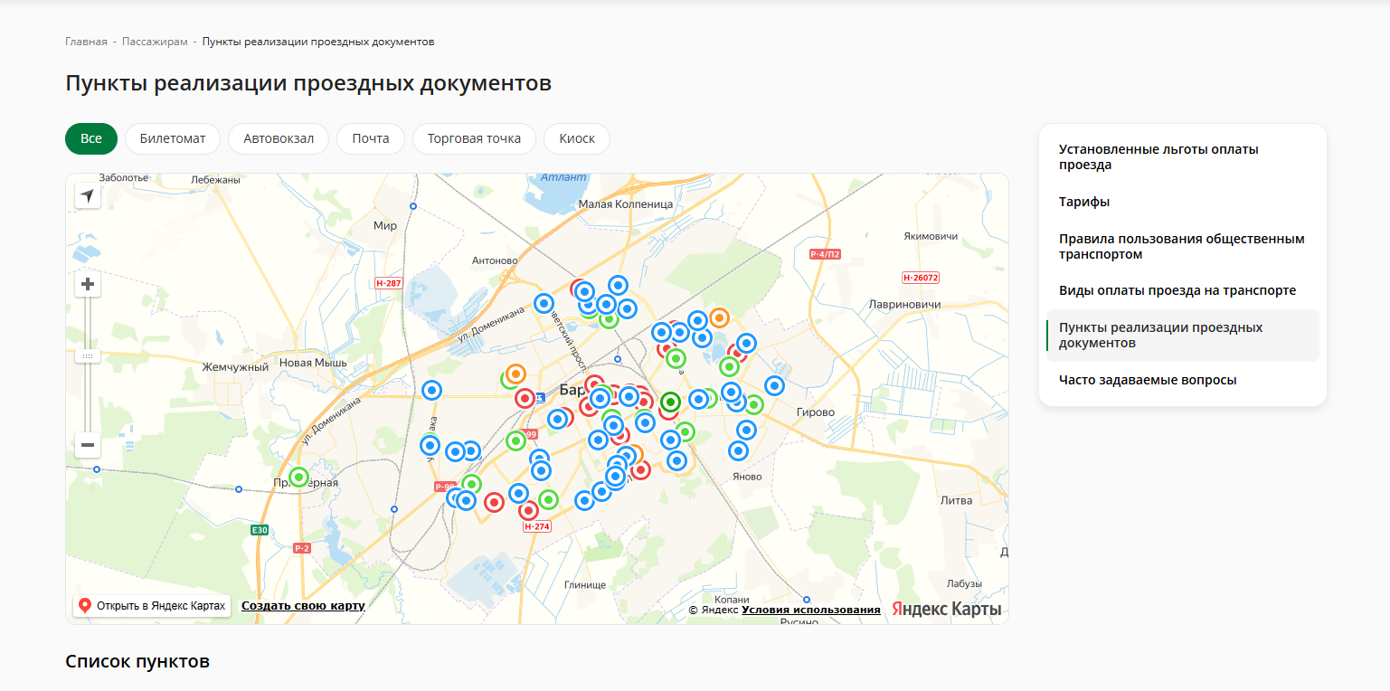Click the Создать свою карту link
Screen dimensions: 1390x691
tap(303, 606)
